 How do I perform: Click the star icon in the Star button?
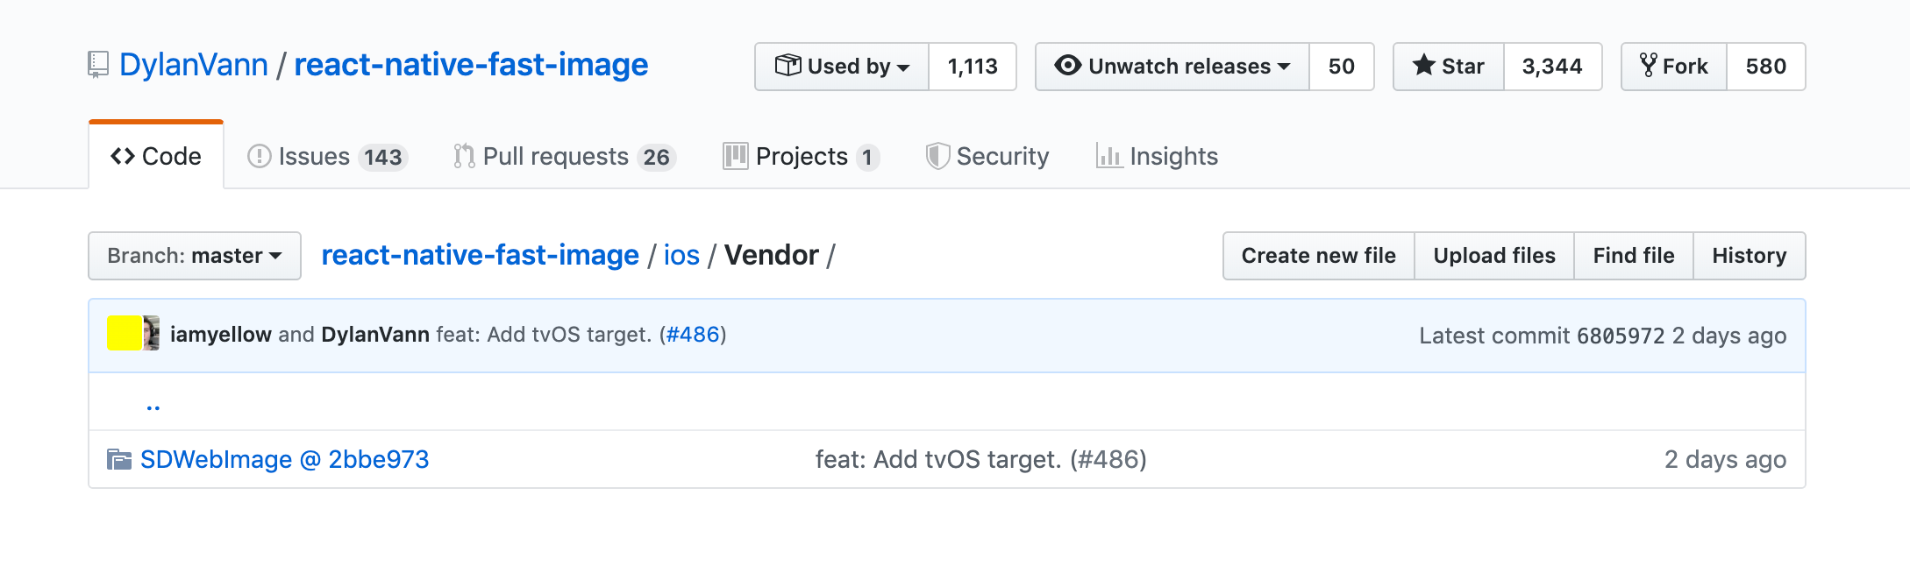point(1425,65)
